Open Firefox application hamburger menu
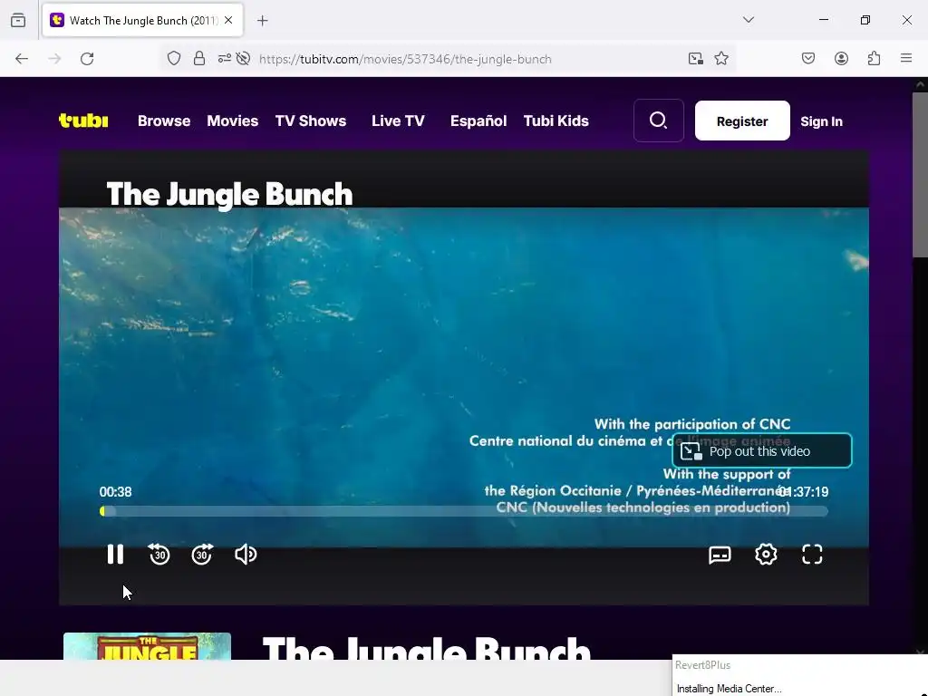The width and height of the screenshot is (928, 696). point(906,59)
